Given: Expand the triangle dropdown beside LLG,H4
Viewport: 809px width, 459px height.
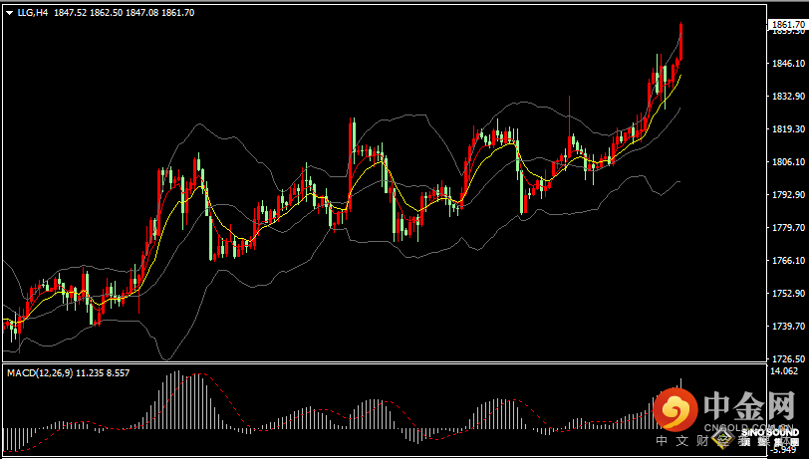Looking at the screenshot, I should click(9, 13).
